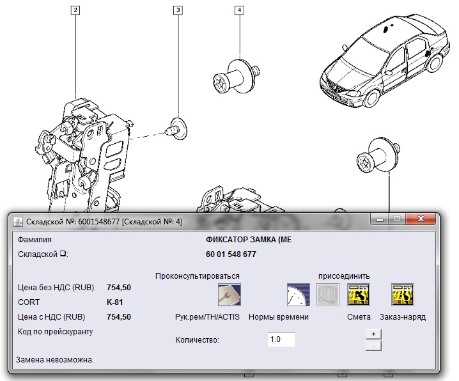
Task: Minimize the Складской № dialog window
Action: click(380, 219)
